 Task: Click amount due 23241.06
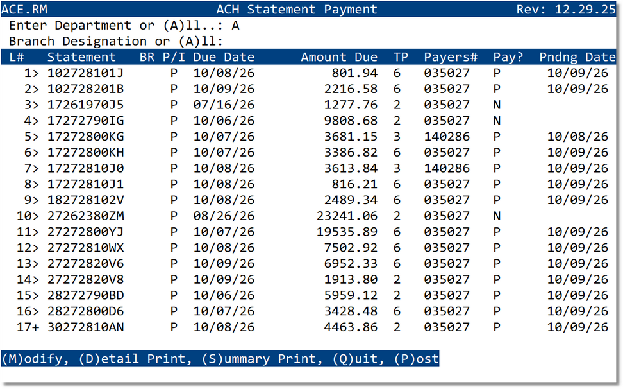click(x=347, y=216)
